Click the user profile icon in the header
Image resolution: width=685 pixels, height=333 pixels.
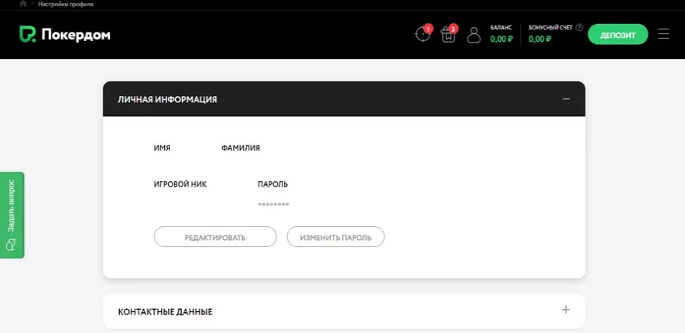(x=474, y=35)
